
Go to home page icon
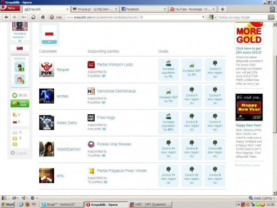[x=43, y=17]
